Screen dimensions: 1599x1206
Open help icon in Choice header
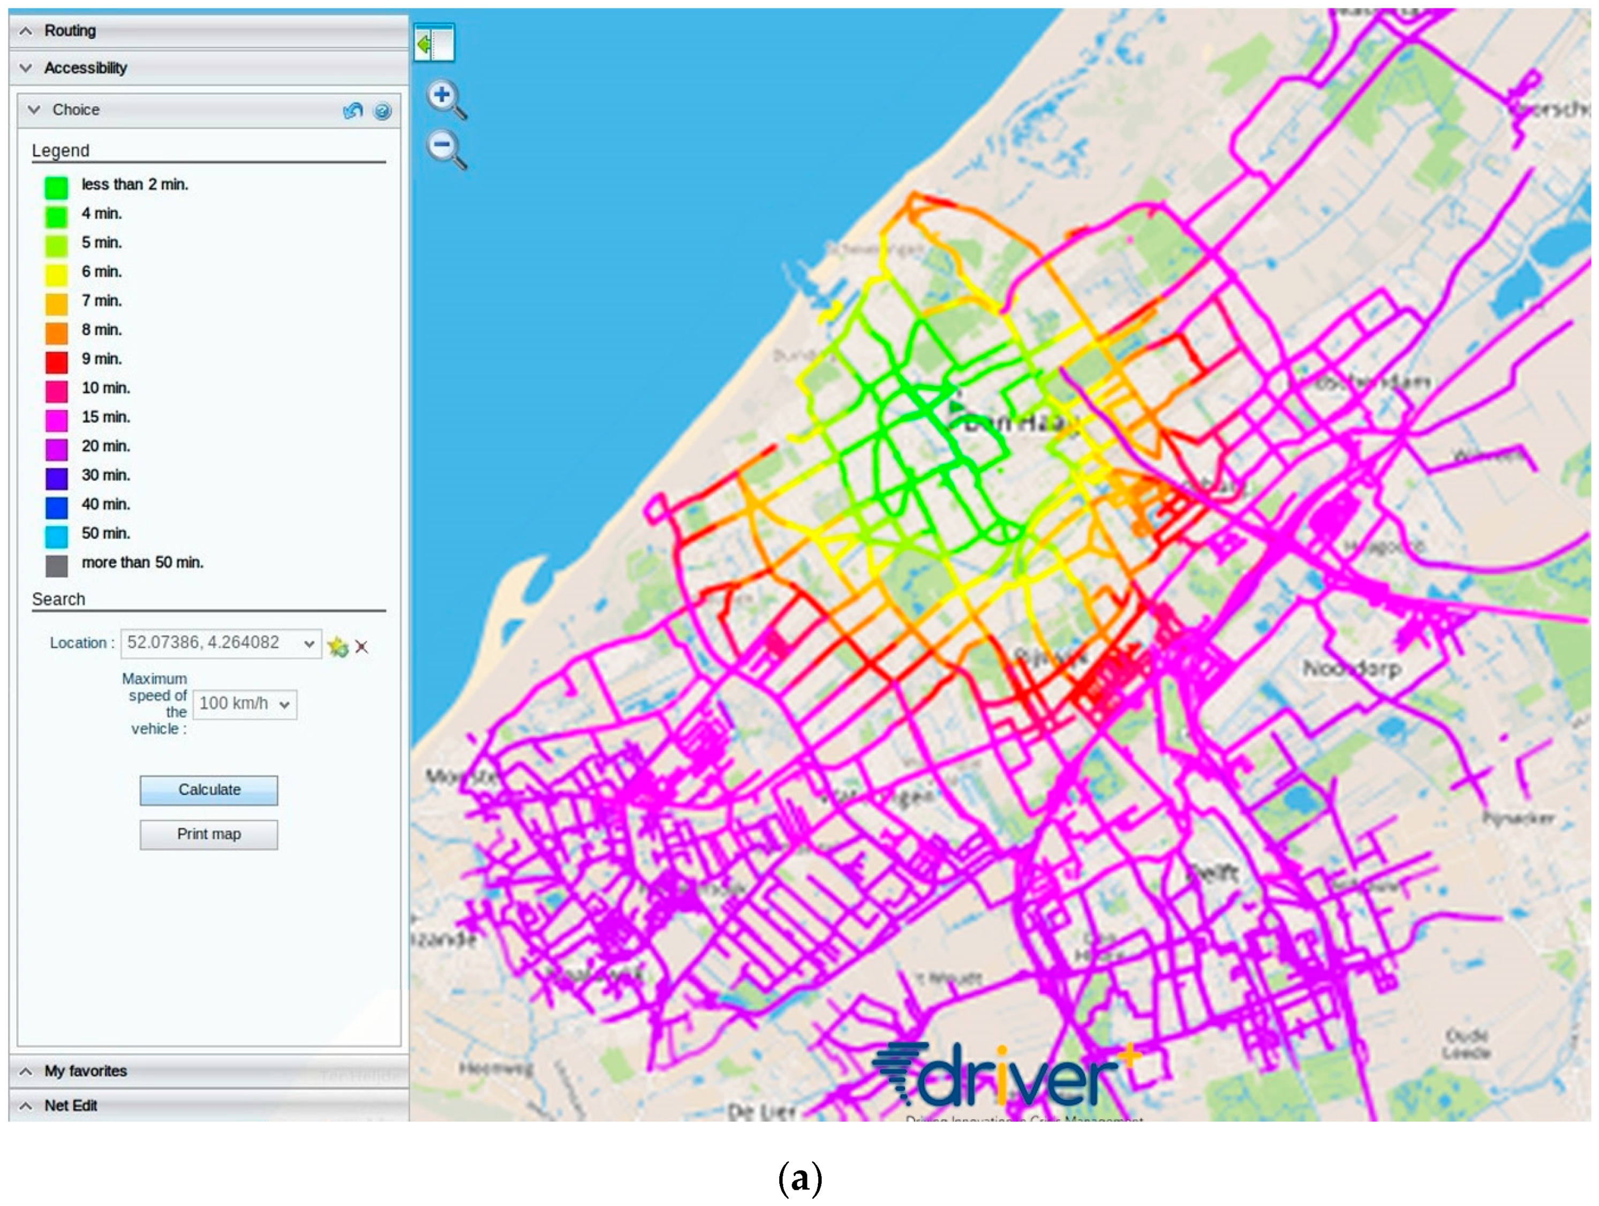pos(382,111)
